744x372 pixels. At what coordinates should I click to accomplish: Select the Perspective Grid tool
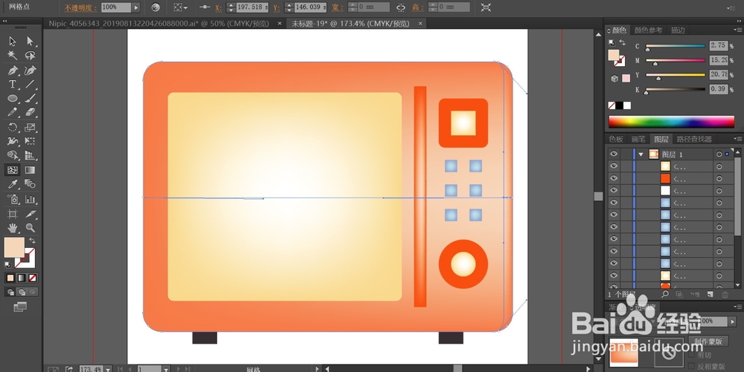(x=31, y=155)
